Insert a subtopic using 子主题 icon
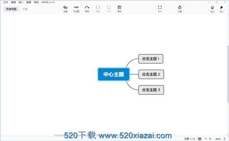 (x=76, y=7)
